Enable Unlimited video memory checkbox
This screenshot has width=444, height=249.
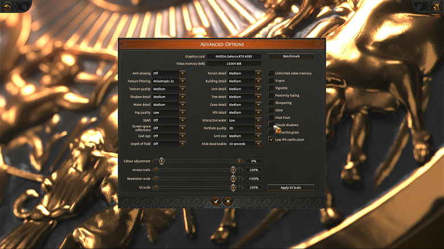click(x=272, y=73)
